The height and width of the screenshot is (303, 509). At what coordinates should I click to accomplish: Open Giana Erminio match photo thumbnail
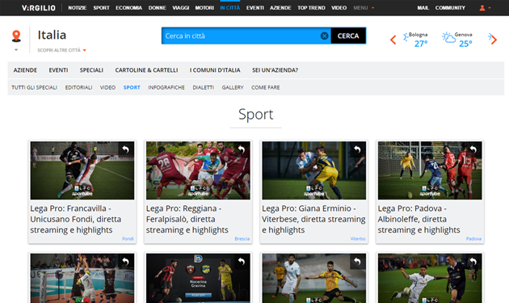(x=314, y=170)
